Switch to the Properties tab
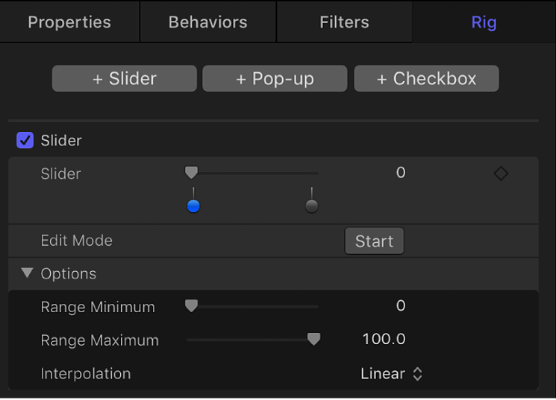This screenshot has width=556, height=400. click(69, 22)
